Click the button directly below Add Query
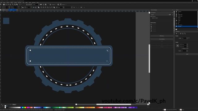Viewport: 198px width, 111px height. [162, 39]
